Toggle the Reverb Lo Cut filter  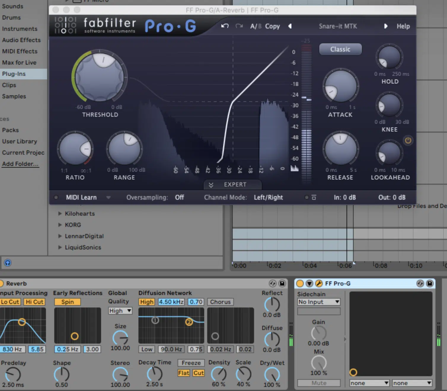(x=10, y=302)
